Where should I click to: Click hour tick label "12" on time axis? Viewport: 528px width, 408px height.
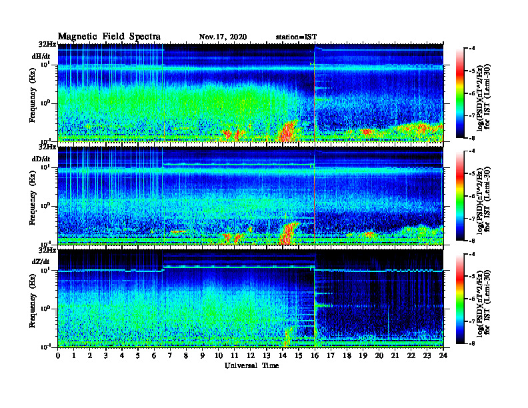[x=251, y=355]
